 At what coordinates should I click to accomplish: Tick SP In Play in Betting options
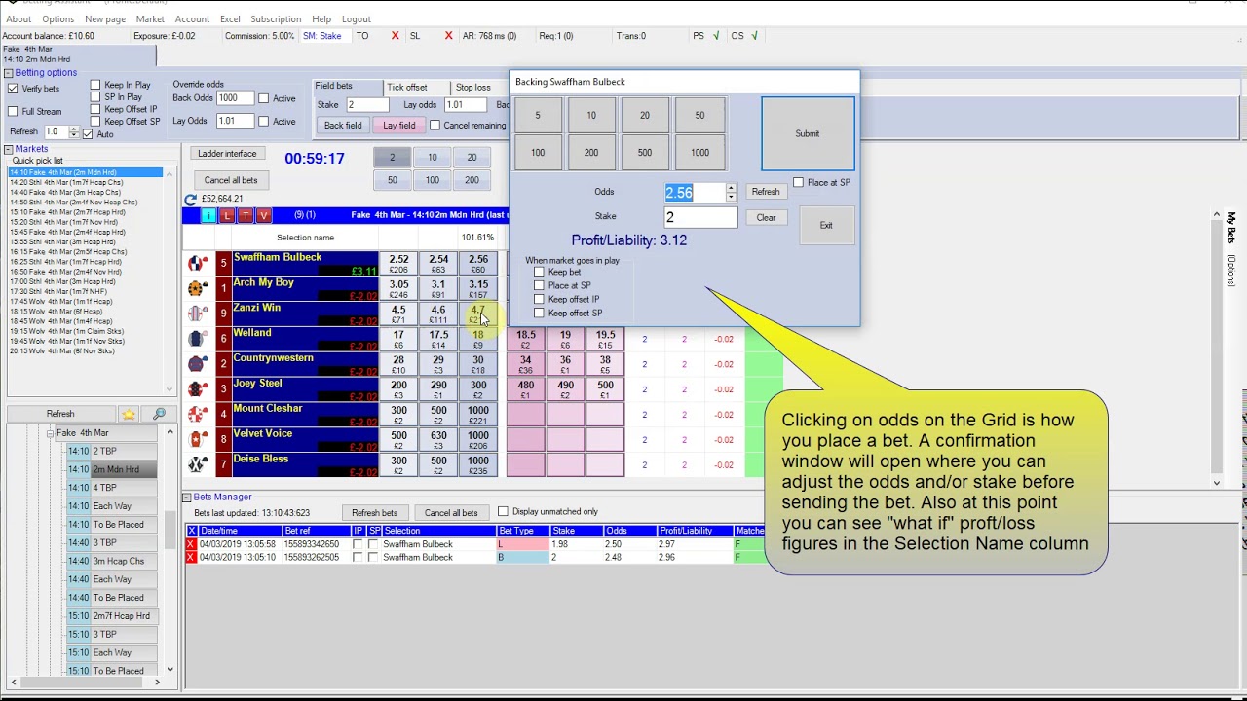click(95, 97)
